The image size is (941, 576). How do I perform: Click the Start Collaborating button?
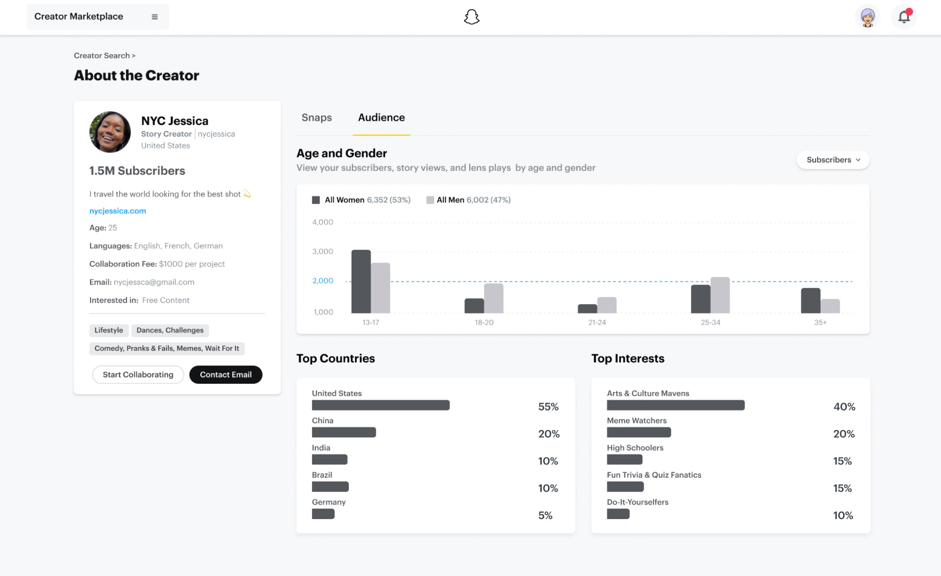(138, 375)
